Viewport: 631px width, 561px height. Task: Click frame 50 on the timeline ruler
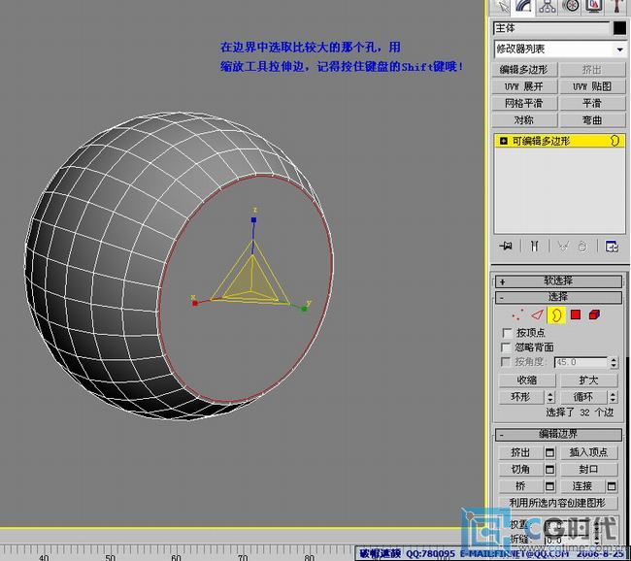click(110, 557)
